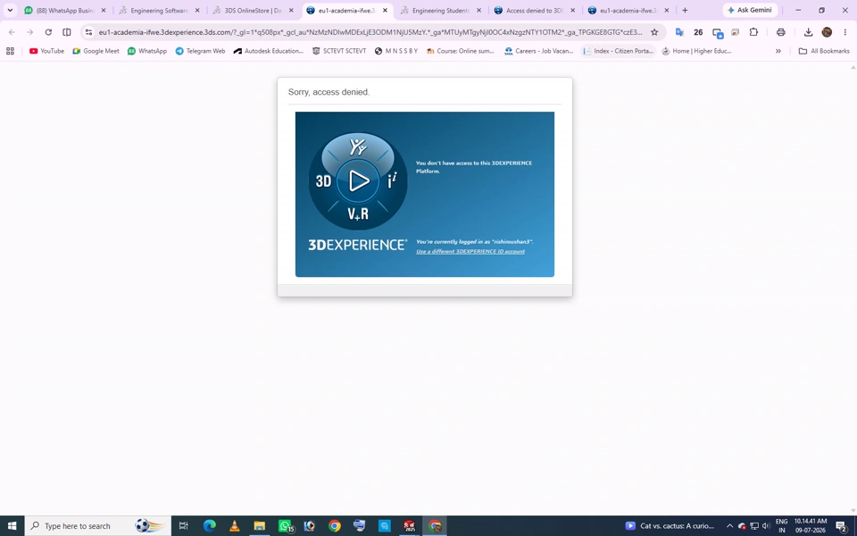Viewport: 857px width, 536px height.
Task: Open SolidWorks 2025 from taskbar
Action: 410,526
